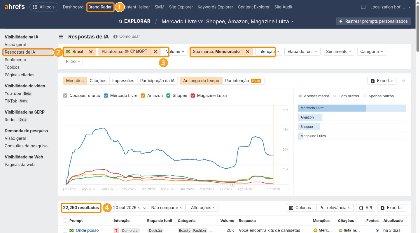Open YouTube Beta in sidebar

(18, 93)
